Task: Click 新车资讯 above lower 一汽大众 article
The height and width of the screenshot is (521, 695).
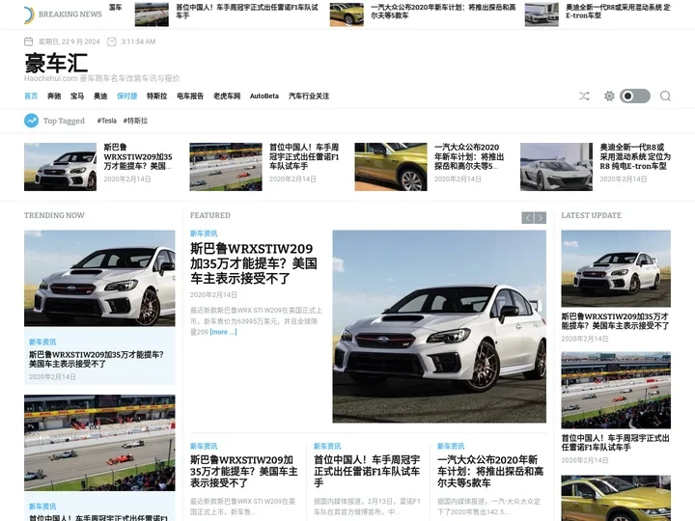Action: (451, 446)
